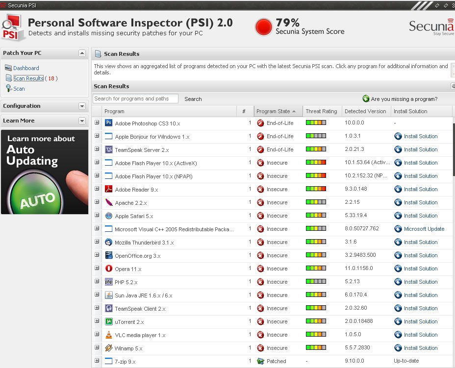455x368 pixels.
Task: Click the Sun Java JRE icon
Action: [x=108, y=295]
